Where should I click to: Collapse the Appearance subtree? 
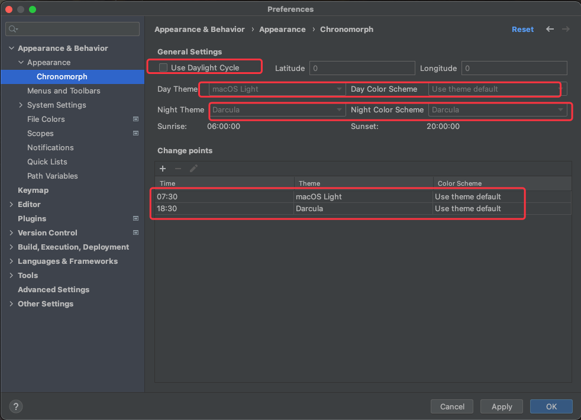(x=21, y=62)
